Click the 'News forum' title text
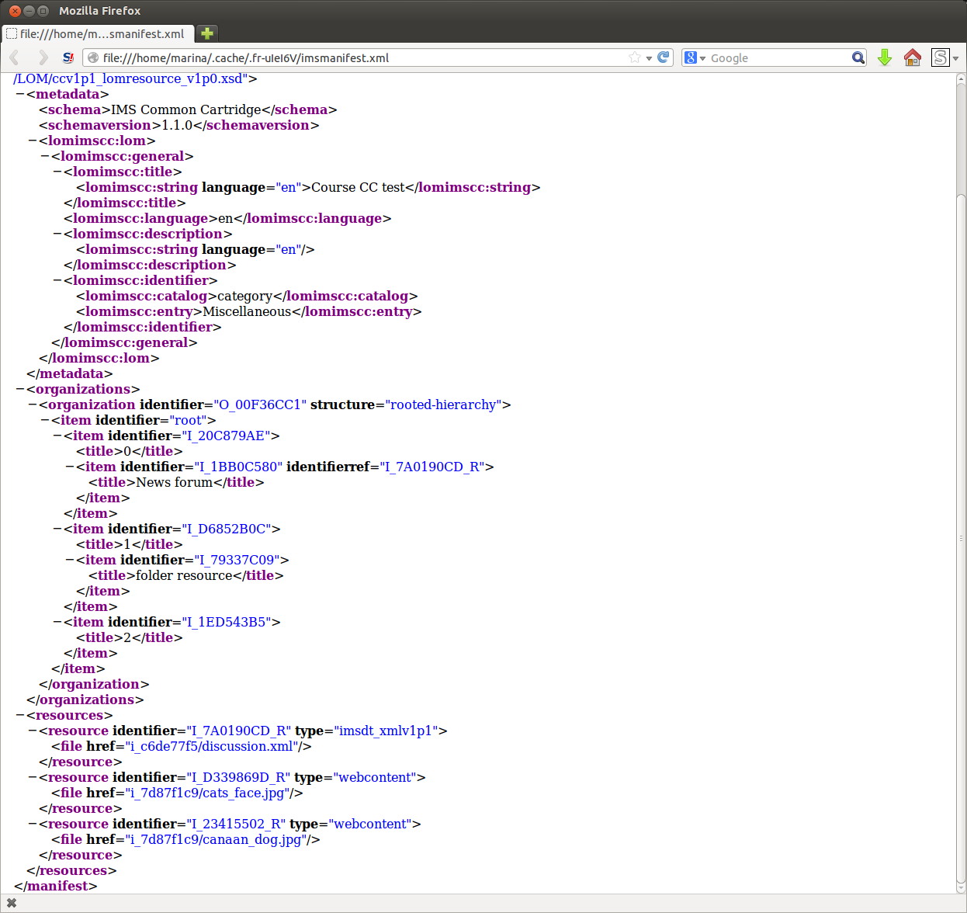967x913 pixels. 175,482
